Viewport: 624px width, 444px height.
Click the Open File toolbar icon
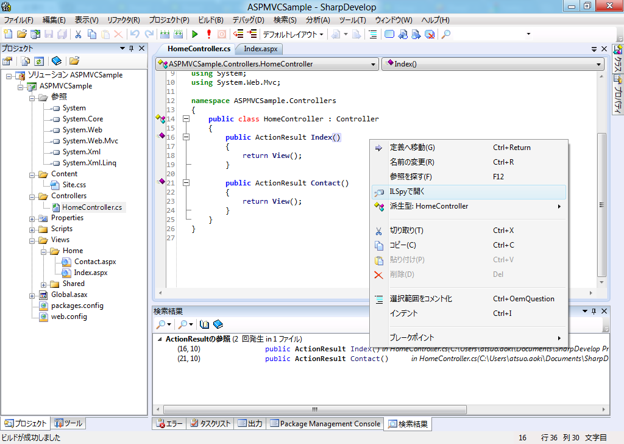pyautogui.click(x=22, y=34)
